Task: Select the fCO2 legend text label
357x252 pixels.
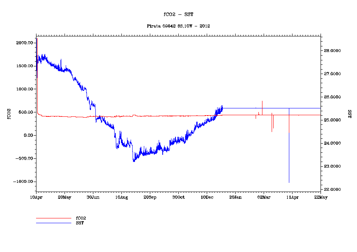Action: click(81, 218)
